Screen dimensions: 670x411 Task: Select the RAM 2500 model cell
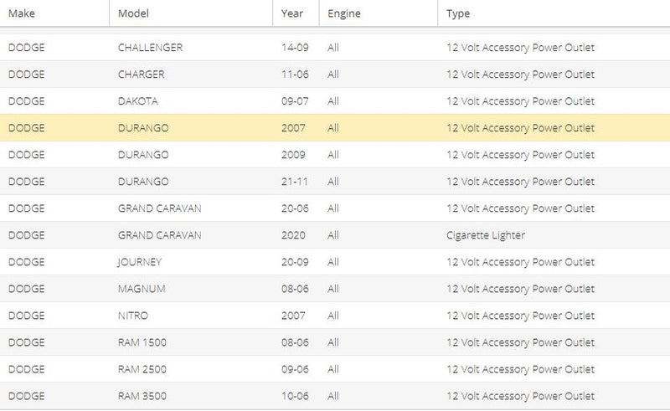pyautogui.click(x=141, y=369)
